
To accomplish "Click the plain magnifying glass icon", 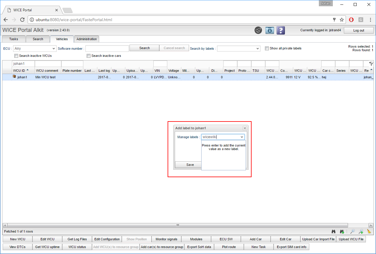I will [352, 231].
